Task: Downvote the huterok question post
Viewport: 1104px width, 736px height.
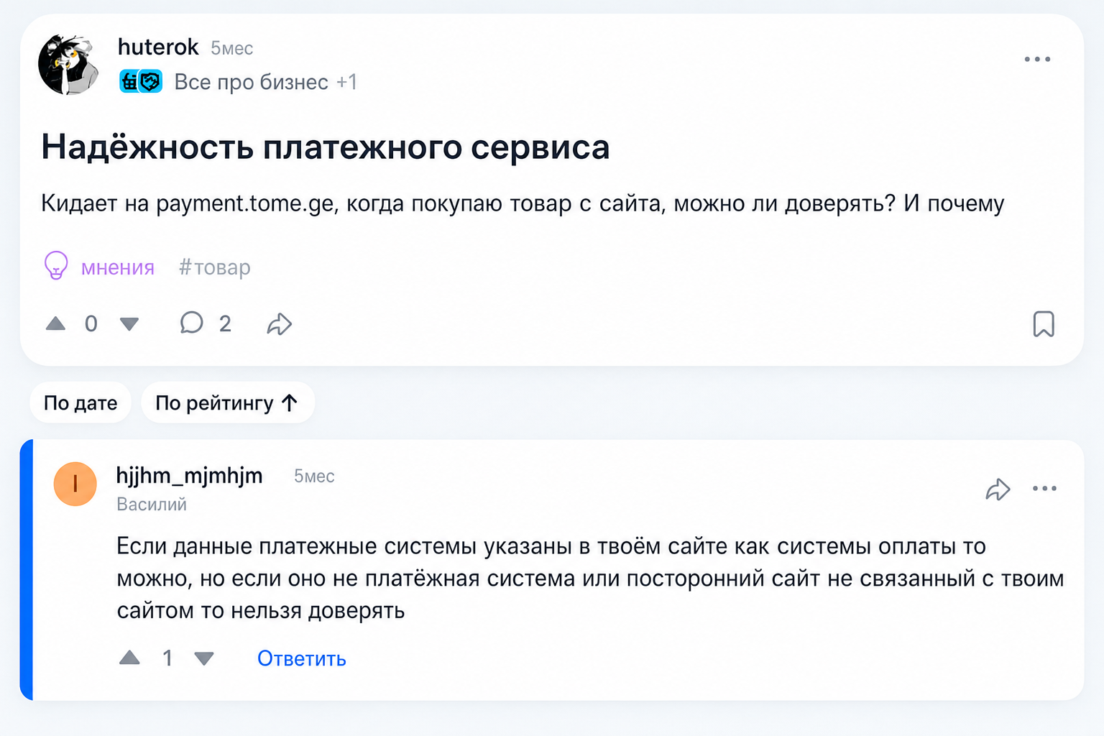Action: [129, 324]
